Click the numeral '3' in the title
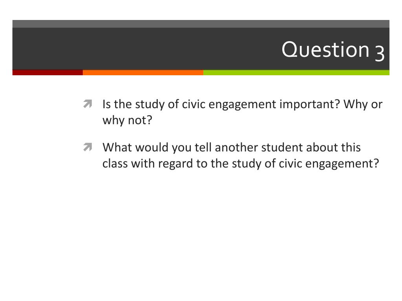 [x=380, y=53]
